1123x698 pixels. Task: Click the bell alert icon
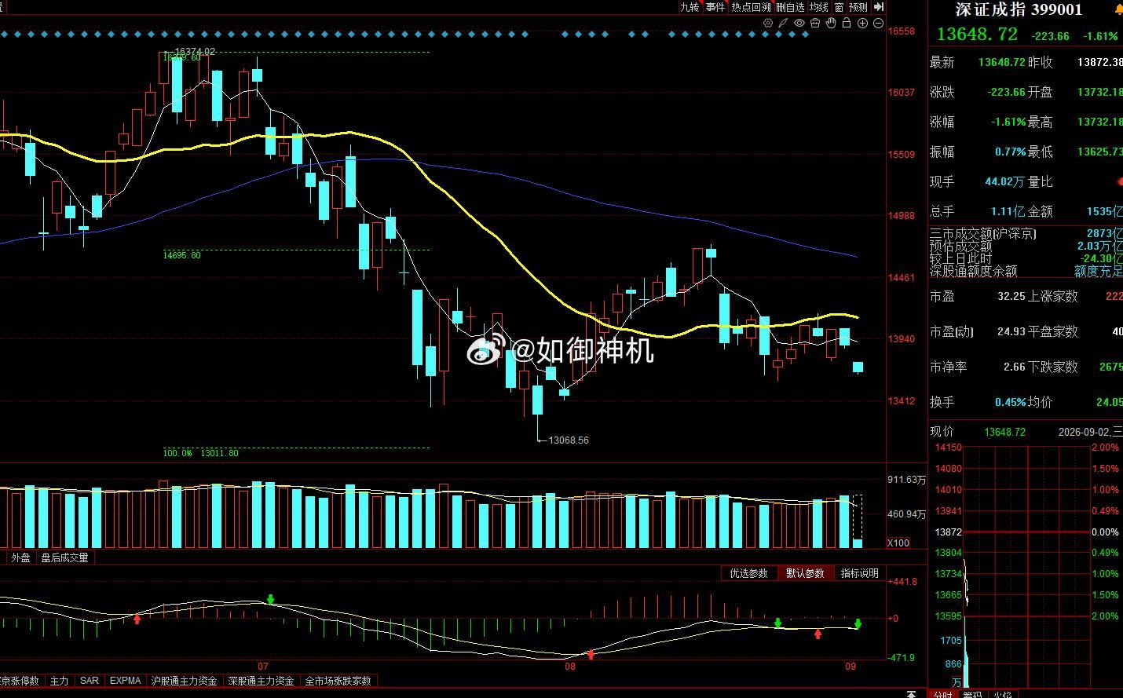(1119, 9)
